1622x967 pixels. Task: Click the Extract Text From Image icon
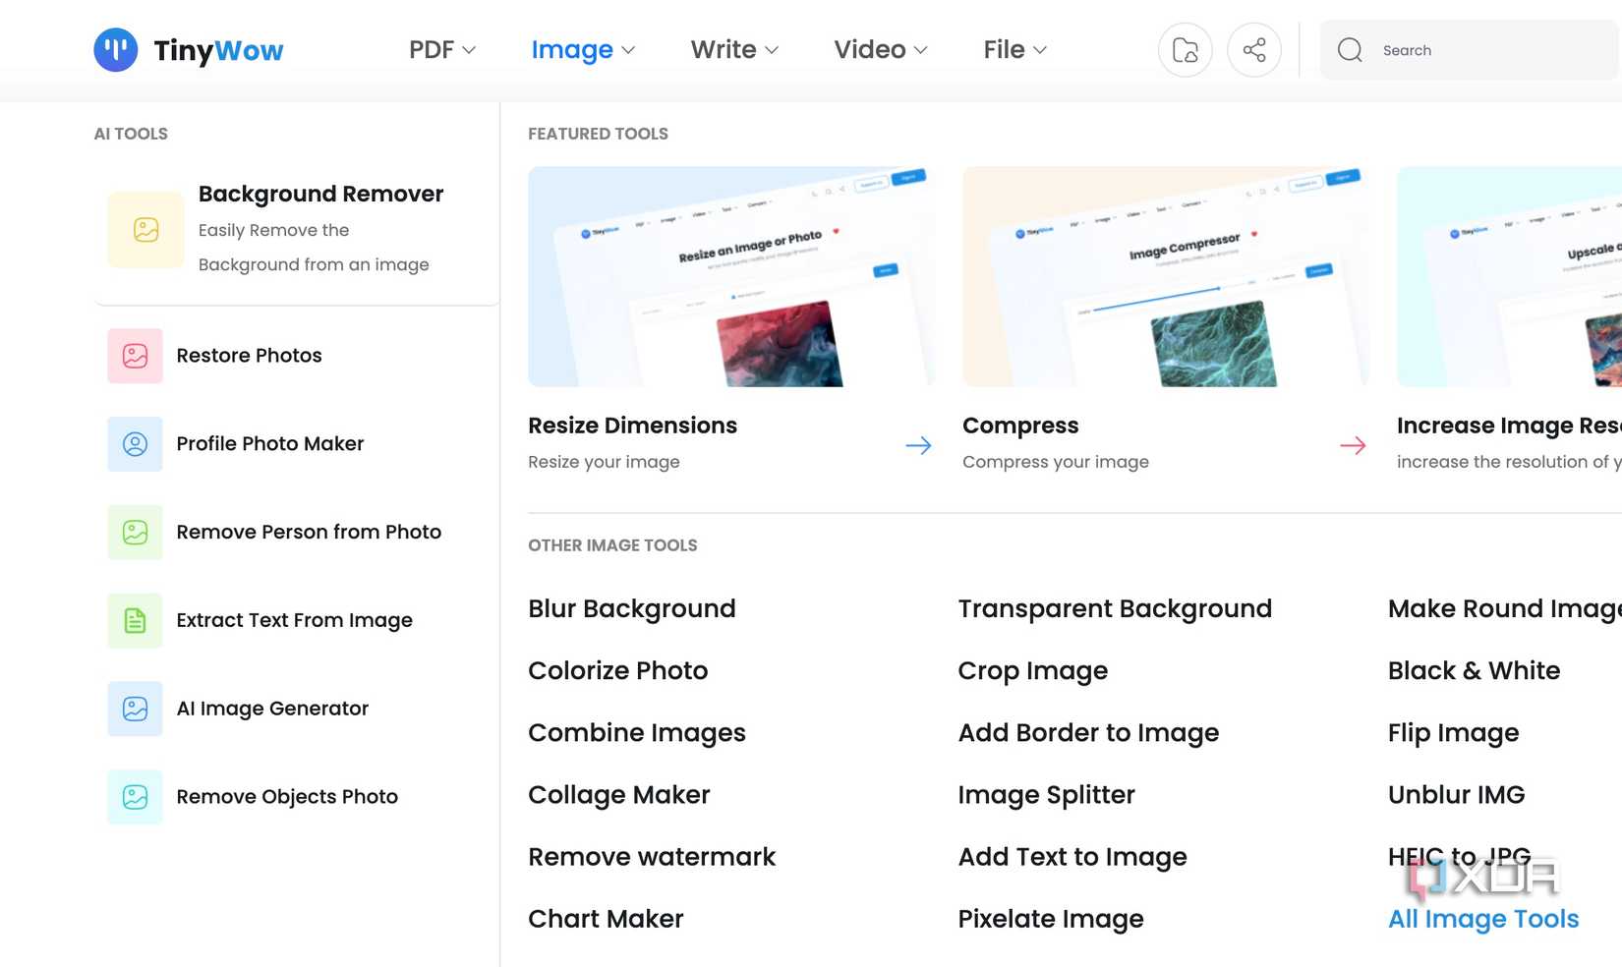tap(135, 621)
